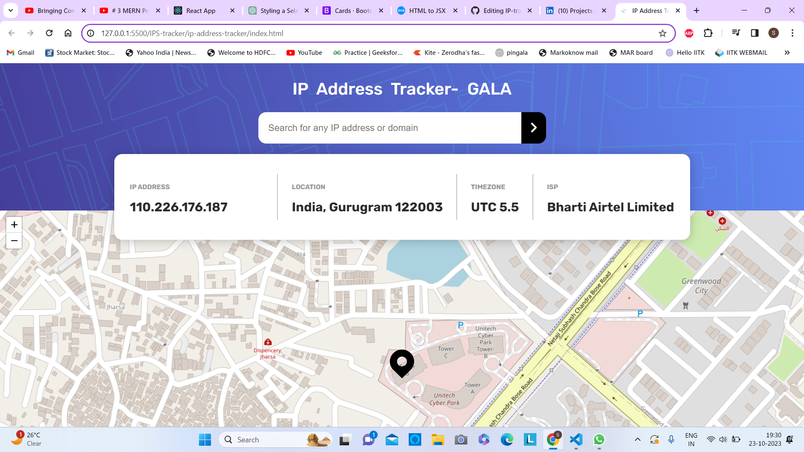This screenshot has height=452, width=804.
Task: Click the IP address search input field
Action: (x=389, y=128)
